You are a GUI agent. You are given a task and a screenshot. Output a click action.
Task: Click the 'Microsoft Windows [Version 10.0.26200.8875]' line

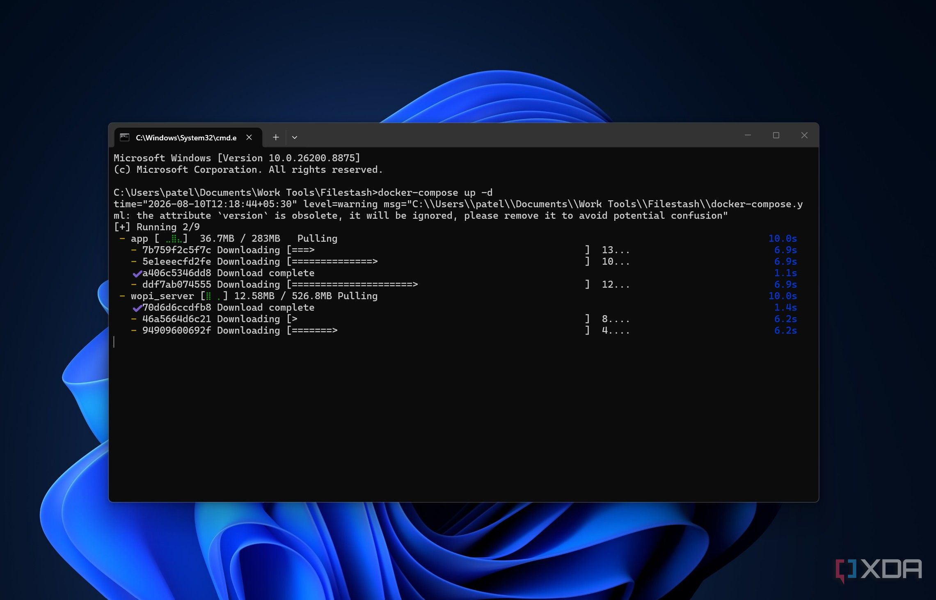[x=237, y=158]
